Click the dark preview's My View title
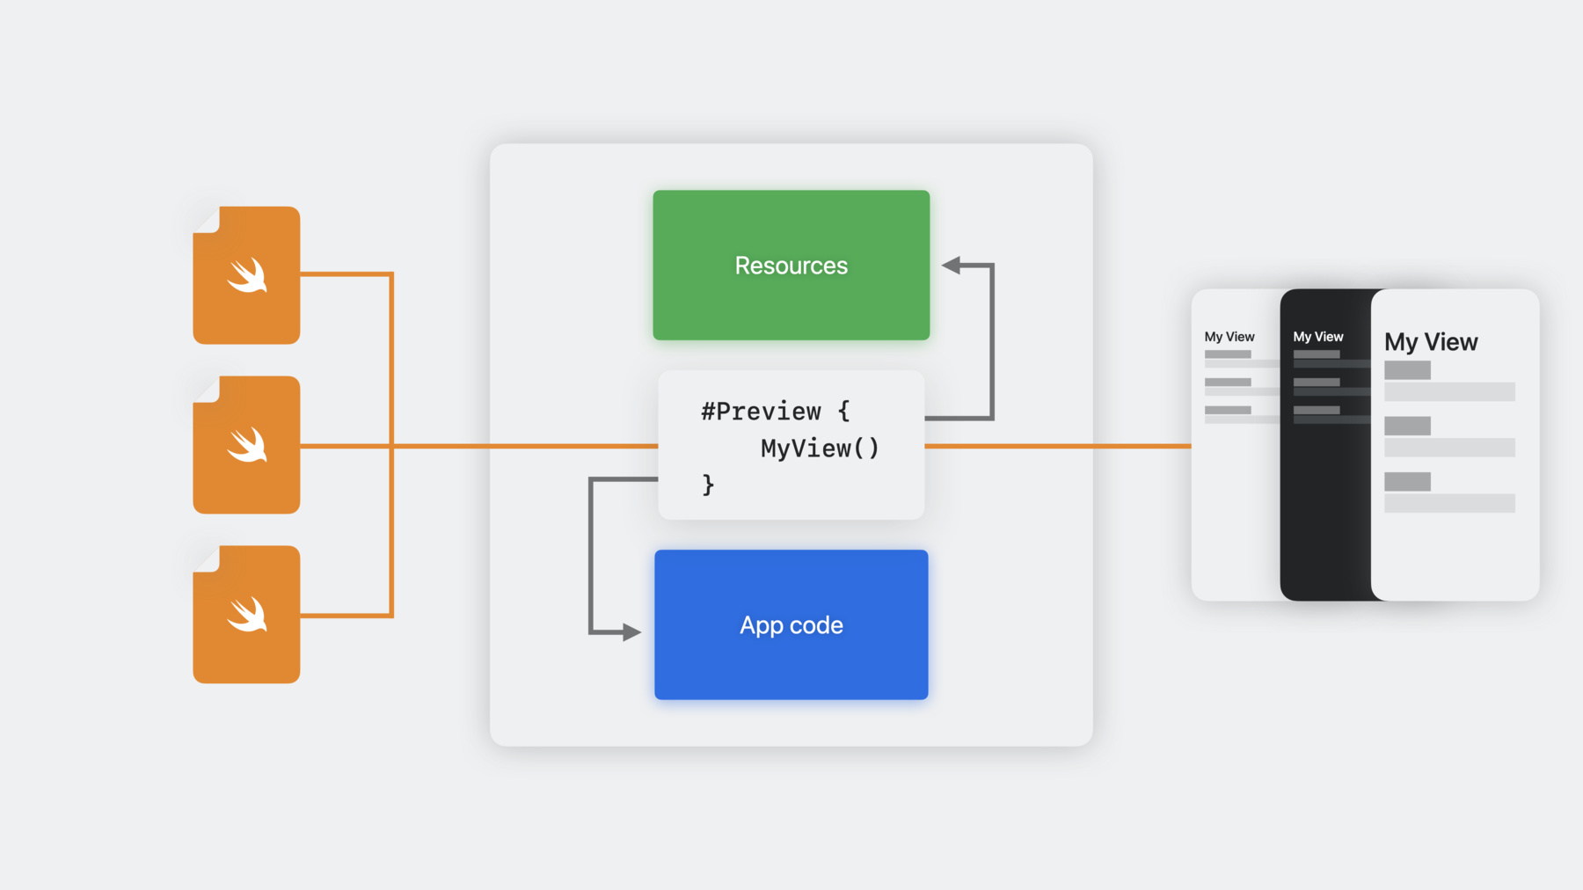Screen dimensions: 1583x890 pos(1318,337)
